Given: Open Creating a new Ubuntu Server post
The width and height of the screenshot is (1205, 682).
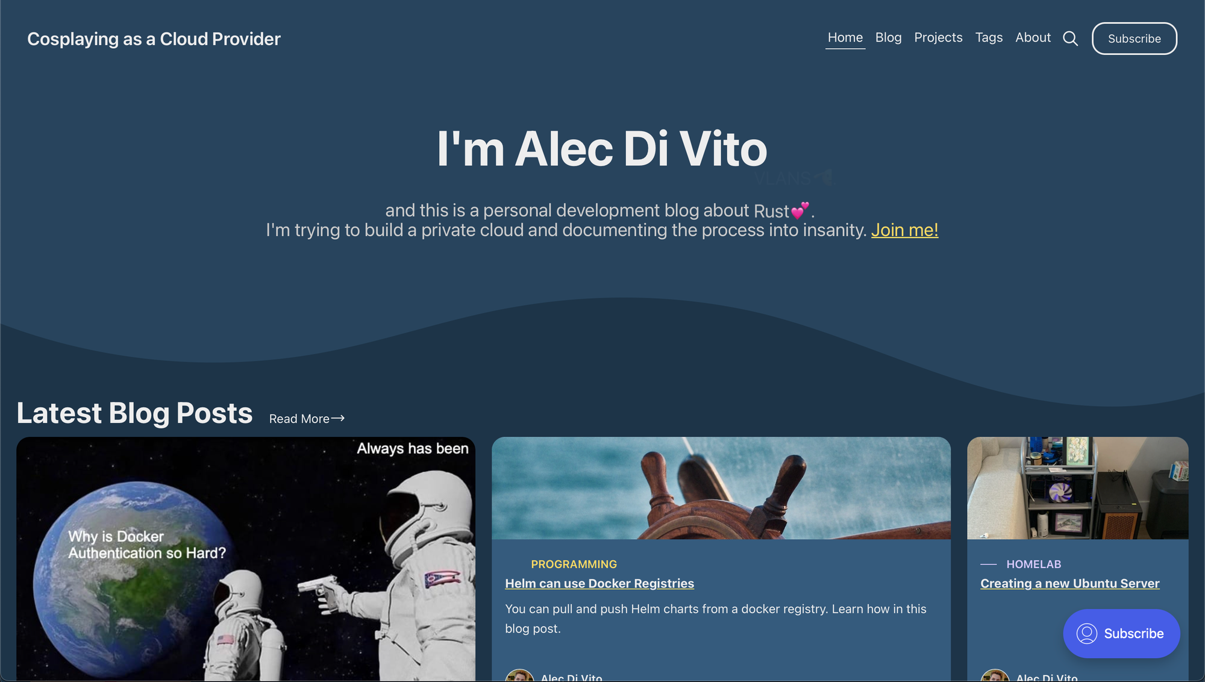Looking at the screenshot, I should tap(1069, 583).
